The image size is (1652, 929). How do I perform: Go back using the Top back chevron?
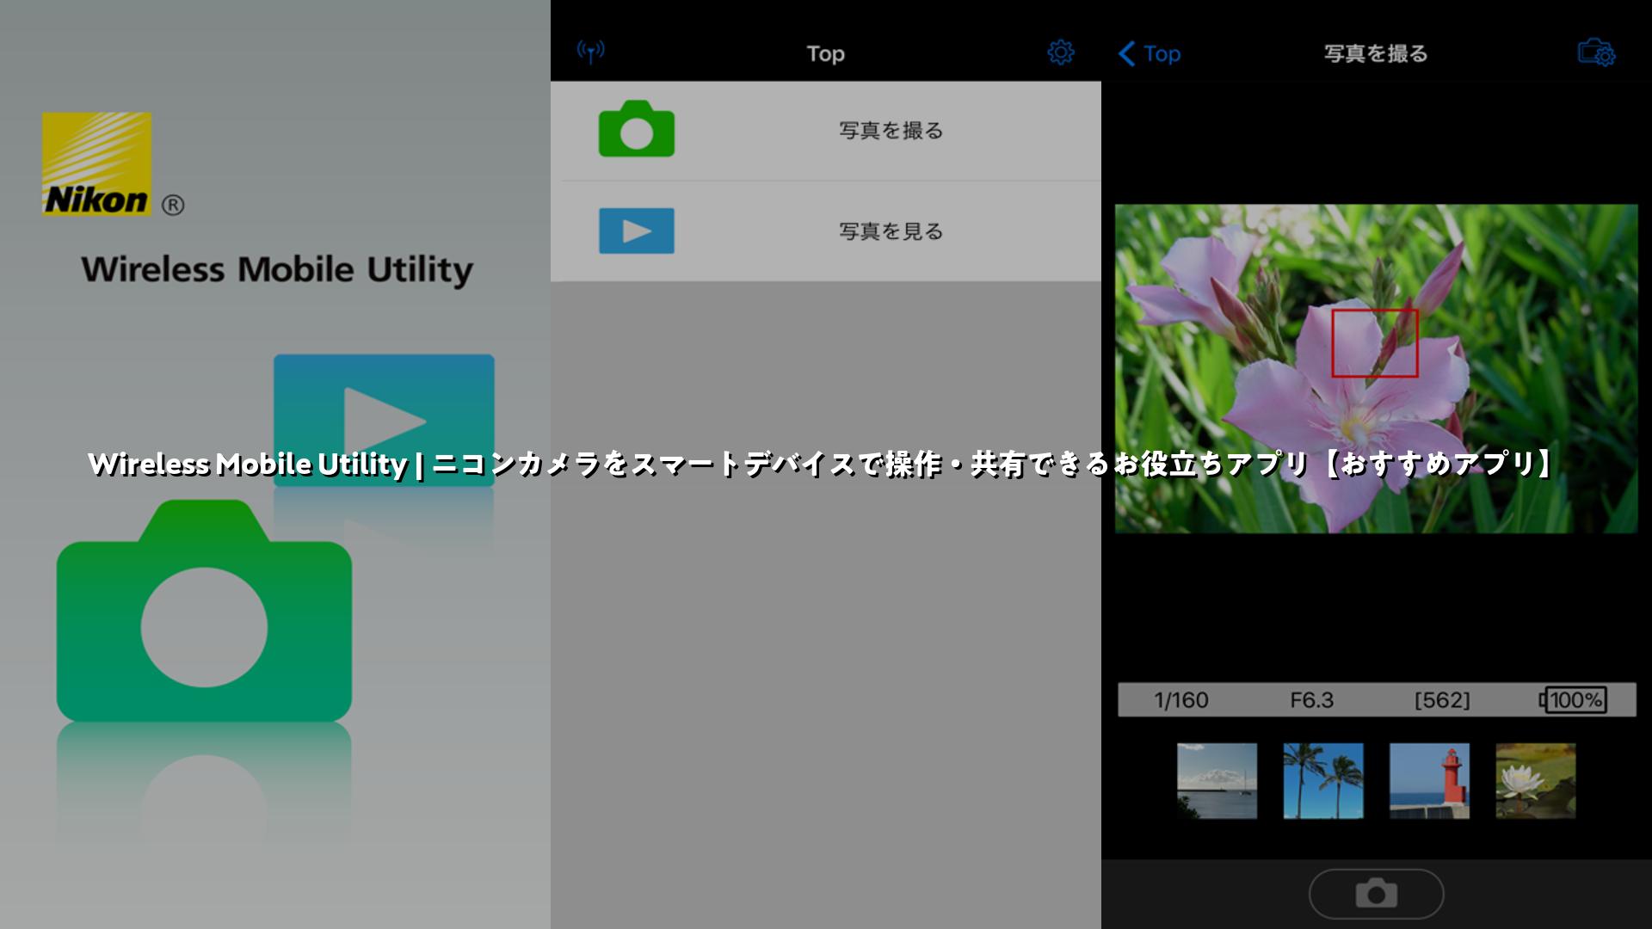[1149, 53]
